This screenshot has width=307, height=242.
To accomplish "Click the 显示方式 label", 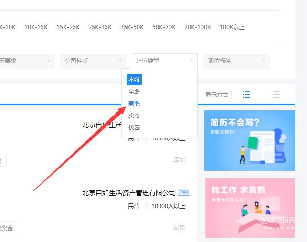I will pyautogui.click(x=217, y=95).
